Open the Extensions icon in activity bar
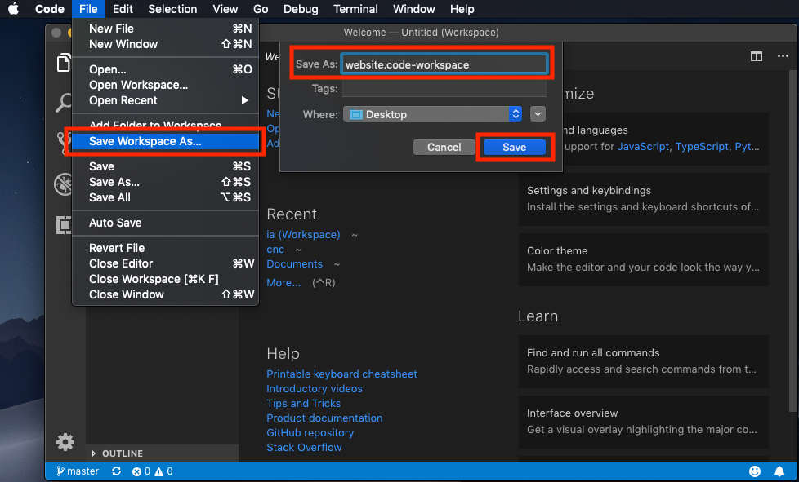Image resolution: width=799 pixels, height=482 pixels. click(64, 224)
